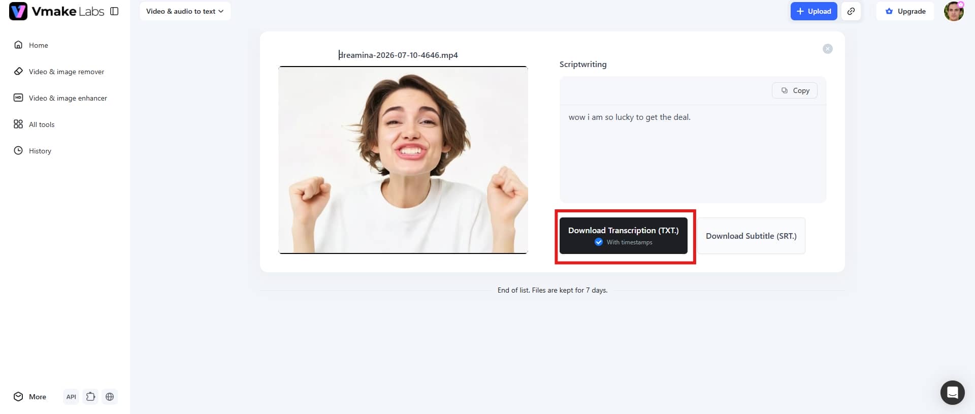Open Video & image enhancer
The image size is (975, 414).
coord(60,98)
